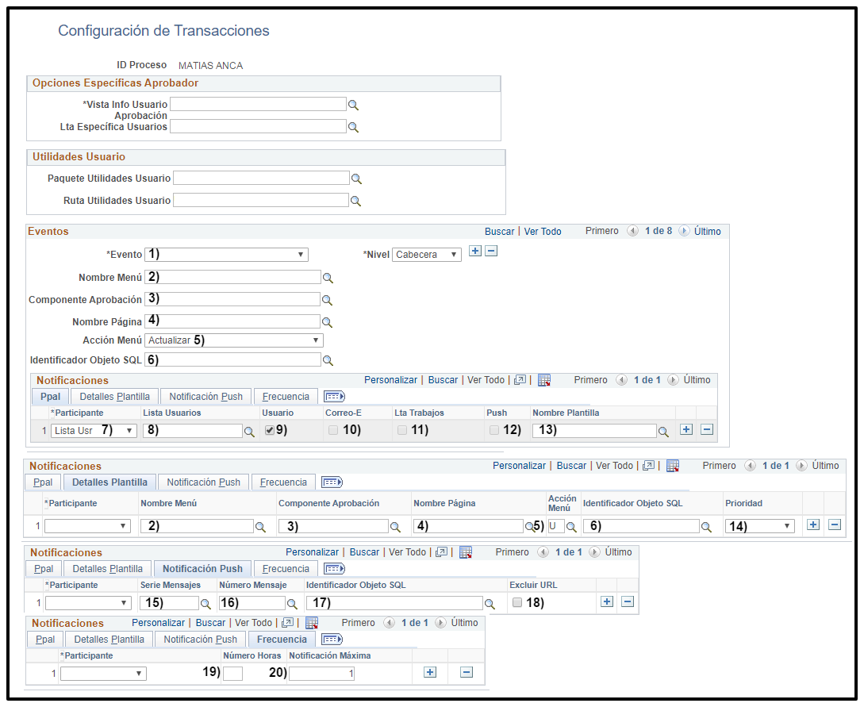Click search icon next to Nombre Menú field
The image size is (864, 707).
[x=327, y=278]
